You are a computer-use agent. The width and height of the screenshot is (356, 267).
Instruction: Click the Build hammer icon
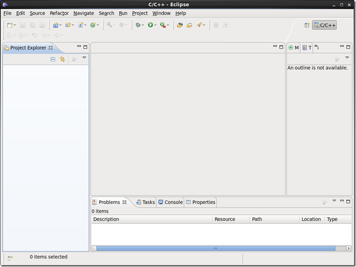(x=109, y=25)
